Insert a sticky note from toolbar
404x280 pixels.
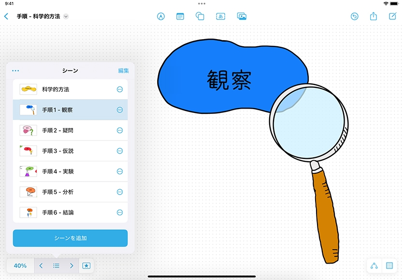180,16
